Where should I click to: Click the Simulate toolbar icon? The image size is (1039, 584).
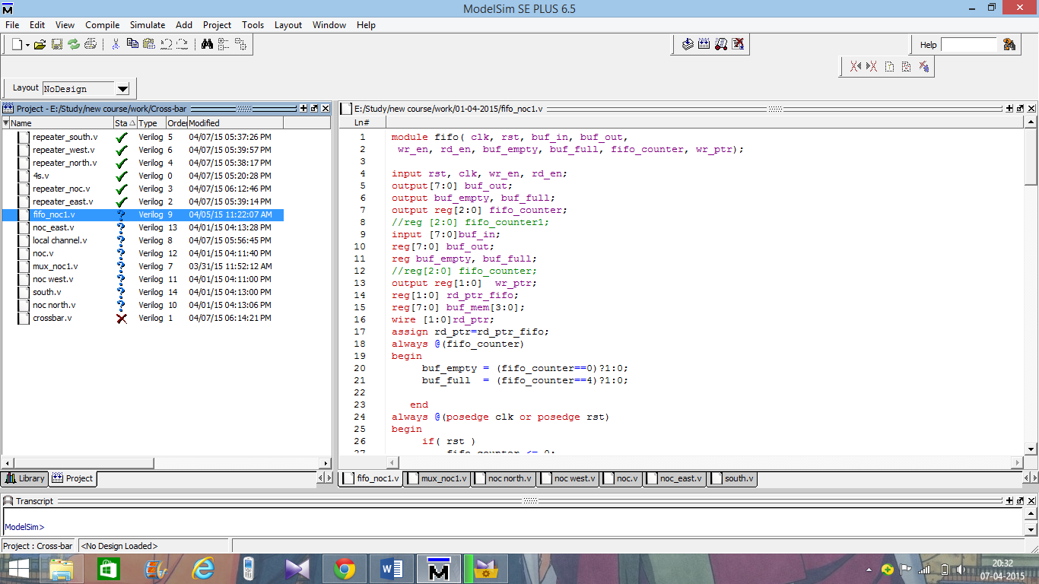(721, 45)
